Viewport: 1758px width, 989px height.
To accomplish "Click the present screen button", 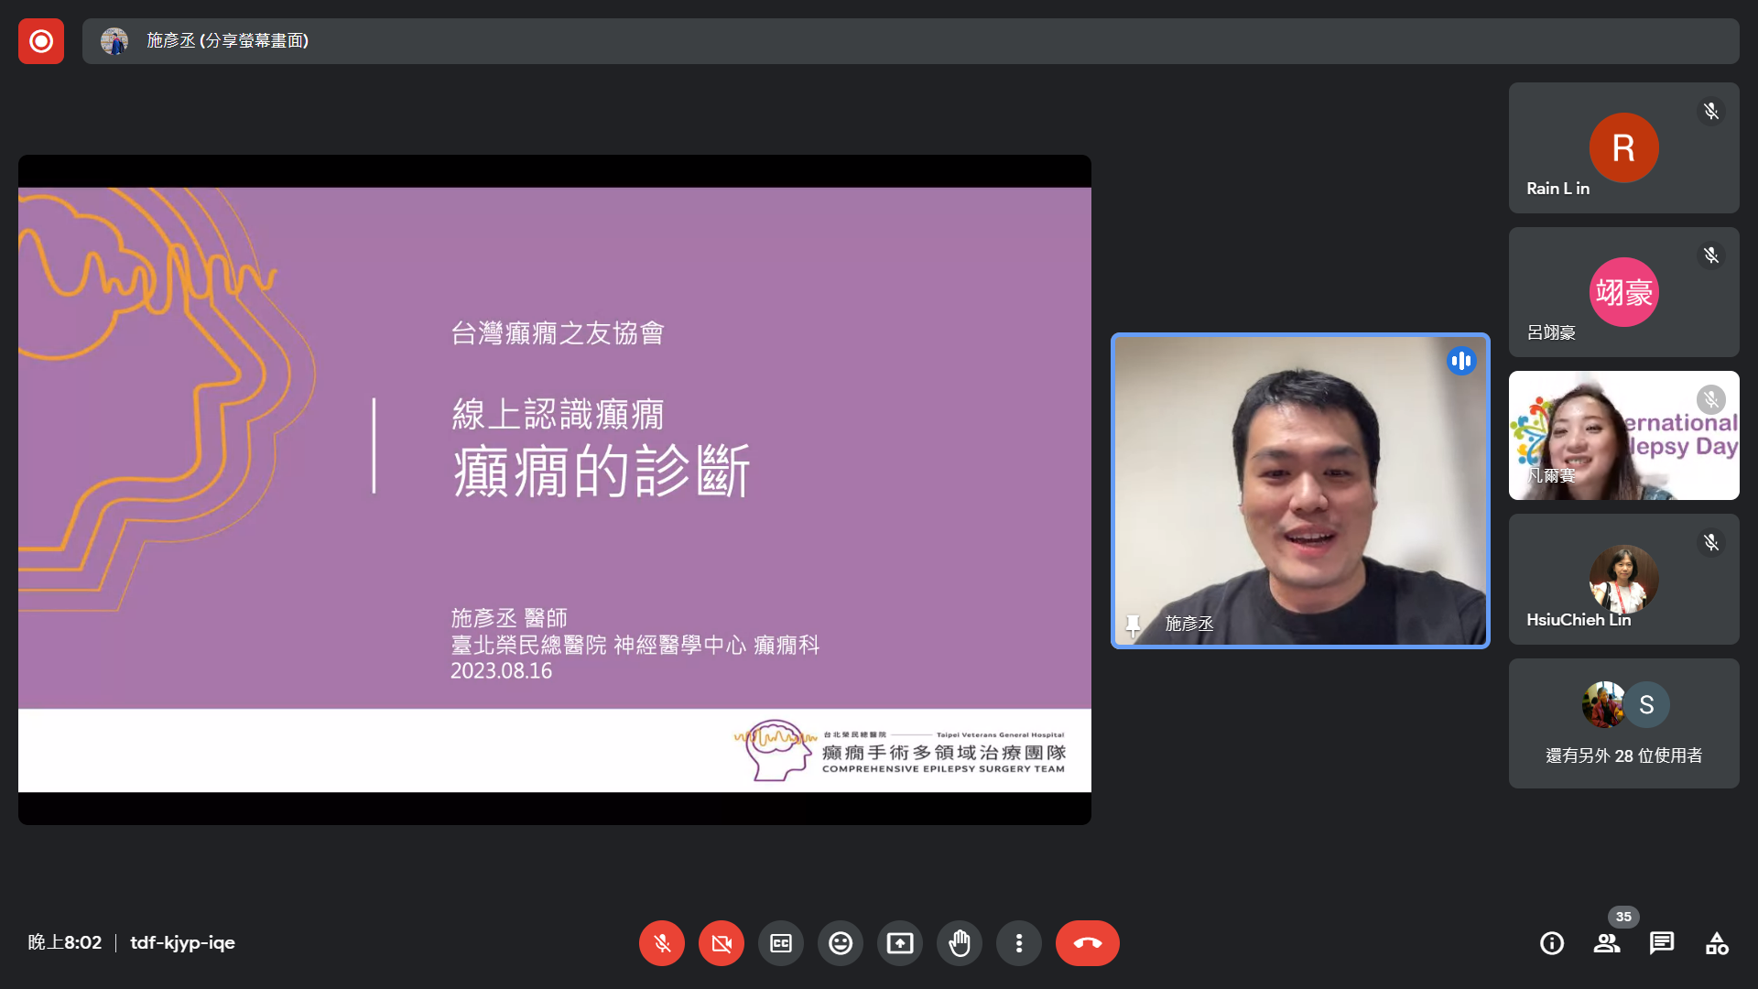I will tap(900, 943).
